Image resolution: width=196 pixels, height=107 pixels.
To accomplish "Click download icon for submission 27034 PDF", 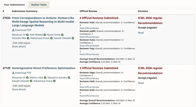I will click(13, 30).
